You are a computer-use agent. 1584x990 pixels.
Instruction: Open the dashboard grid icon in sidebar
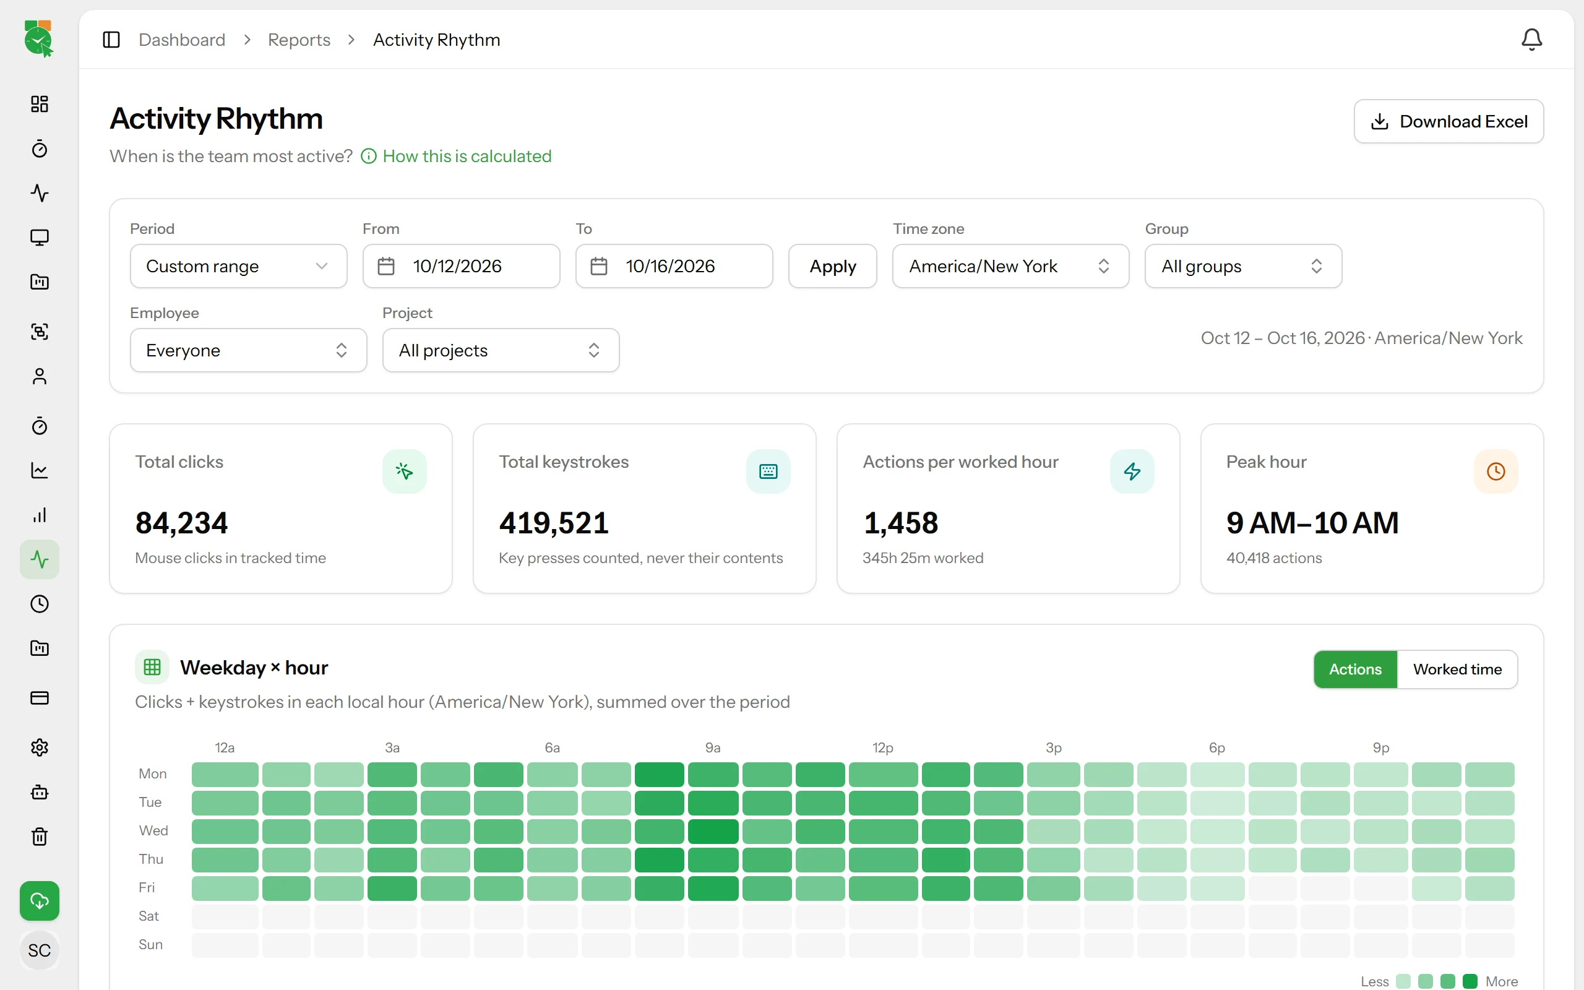point(39,104)
